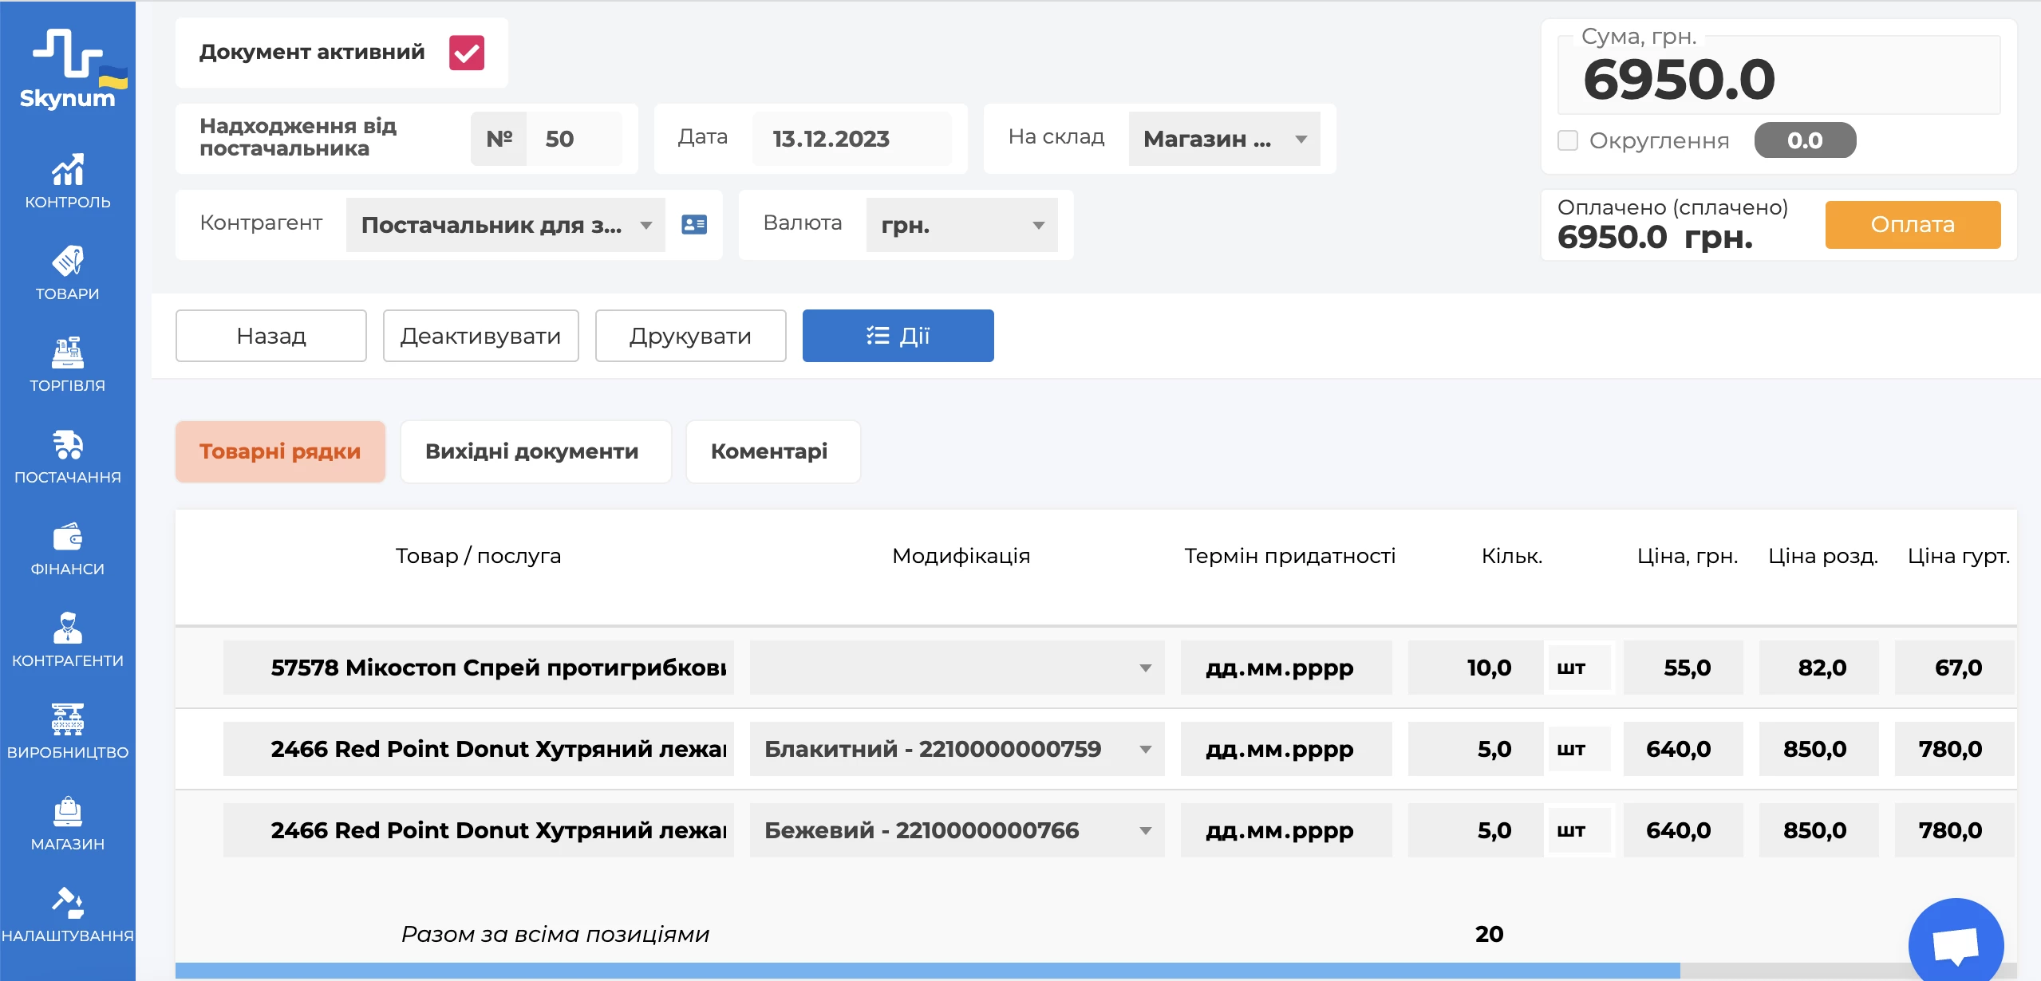Image resolution: width=2041 pixels, height=981 pixels.
Task: Expand modification dropdown for Мікостоп row
Action: tap(957, 668)
